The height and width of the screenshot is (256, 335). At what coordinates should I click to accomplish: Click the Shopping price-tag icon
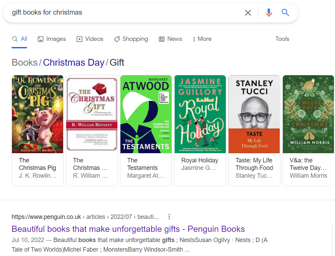117,39
